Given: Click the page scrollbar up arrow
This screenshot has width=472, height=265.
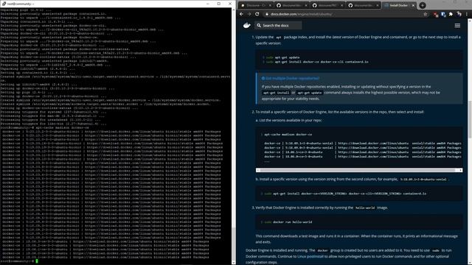Looking at the screenshot, I should point(470,20).
